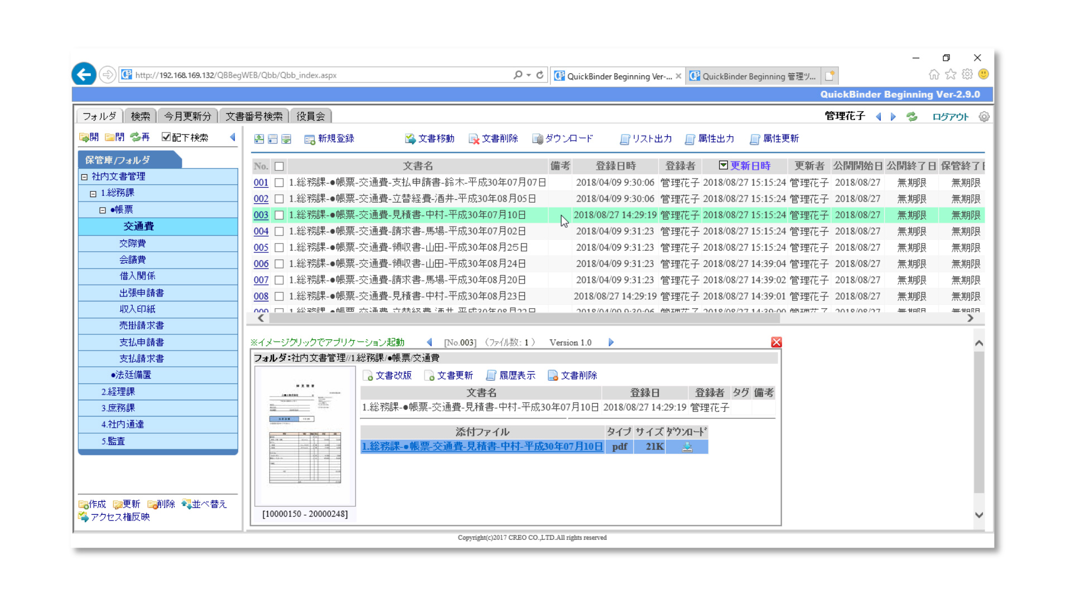The width and height of the screenshot is (1071, 599).
Task: Switch to the 役員会 tab
Action: coord(311,116)
